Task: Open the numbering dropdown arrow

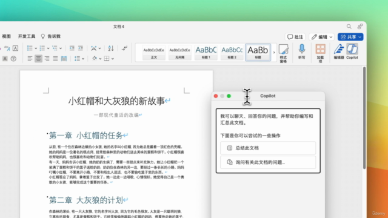Action: [48, 48]
